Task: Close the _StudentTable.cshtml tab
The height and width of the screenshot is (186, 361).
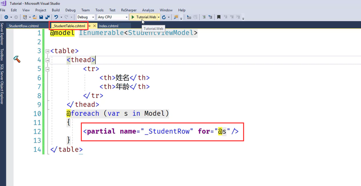Action: click(x=94, y=26)
